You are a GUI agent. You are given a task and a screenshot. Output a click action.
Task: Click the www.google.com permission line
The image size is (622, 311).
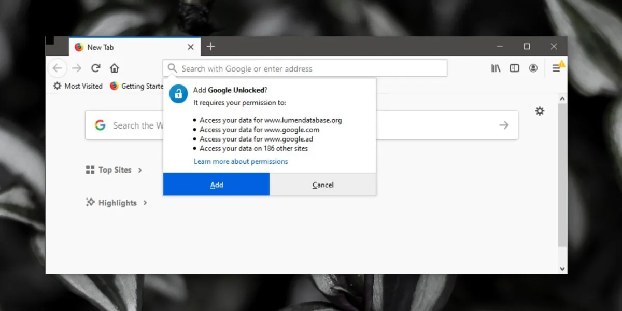(x=259, y=130)
